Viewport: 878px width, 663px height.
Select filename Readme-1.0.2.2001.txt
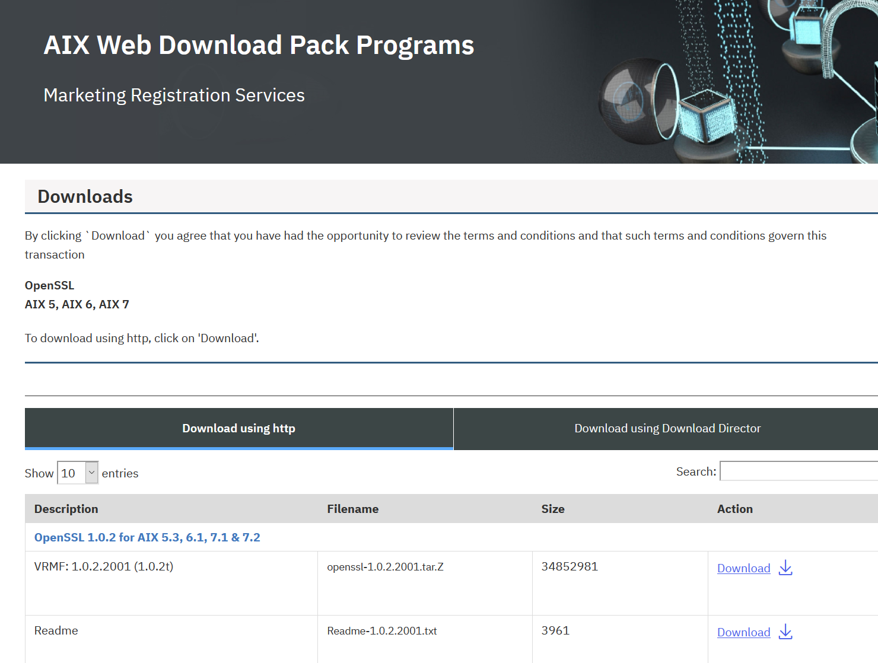click(x=381, y=631)
